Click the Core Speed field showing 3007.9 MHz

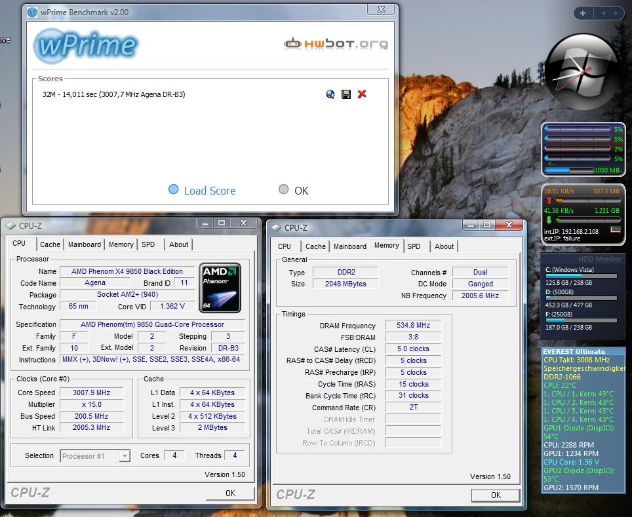[92, 393]
